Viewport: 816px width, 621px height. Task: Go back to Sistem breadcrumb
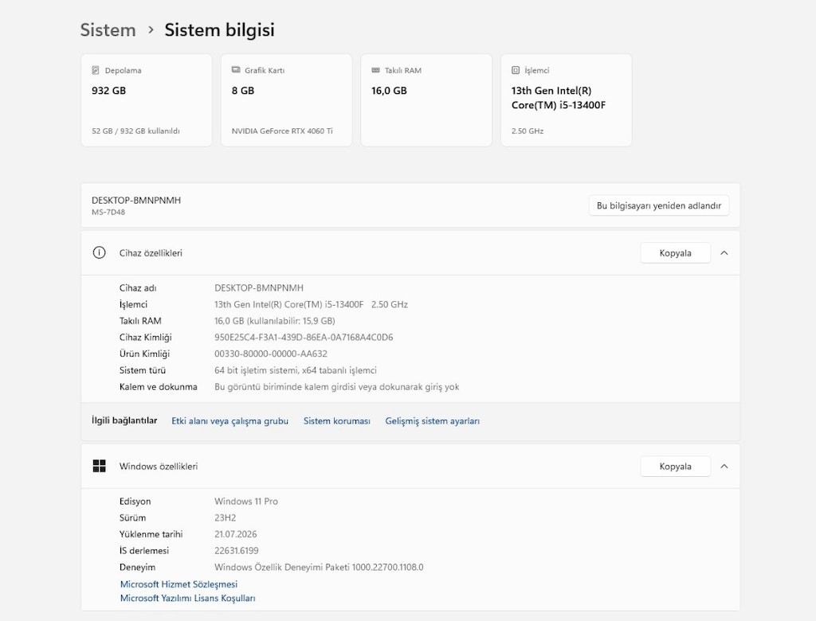(108, 29)
